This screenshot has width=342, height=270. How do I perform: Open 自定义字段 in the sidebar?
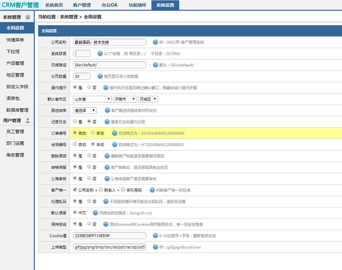point(17,87)
